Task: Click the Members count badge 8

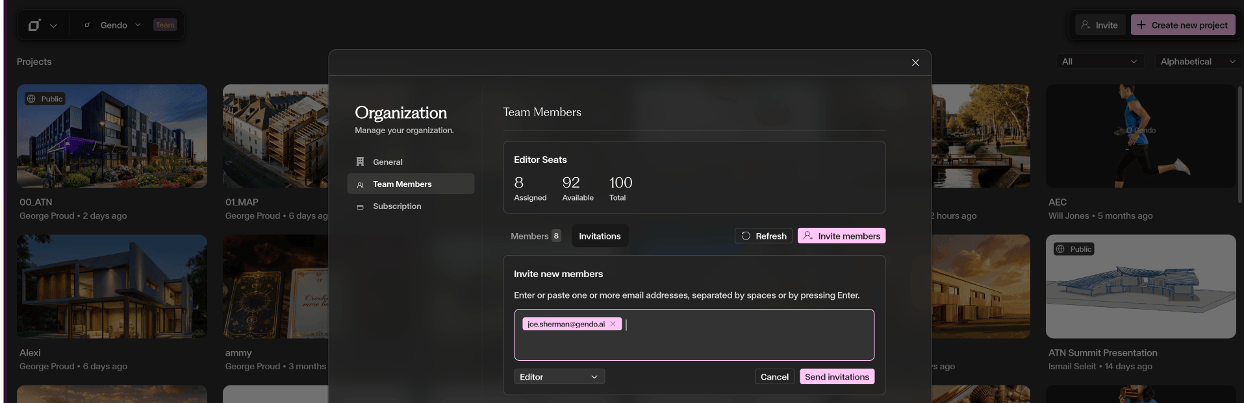Action: pyautogui.click(x=556, y=236)
